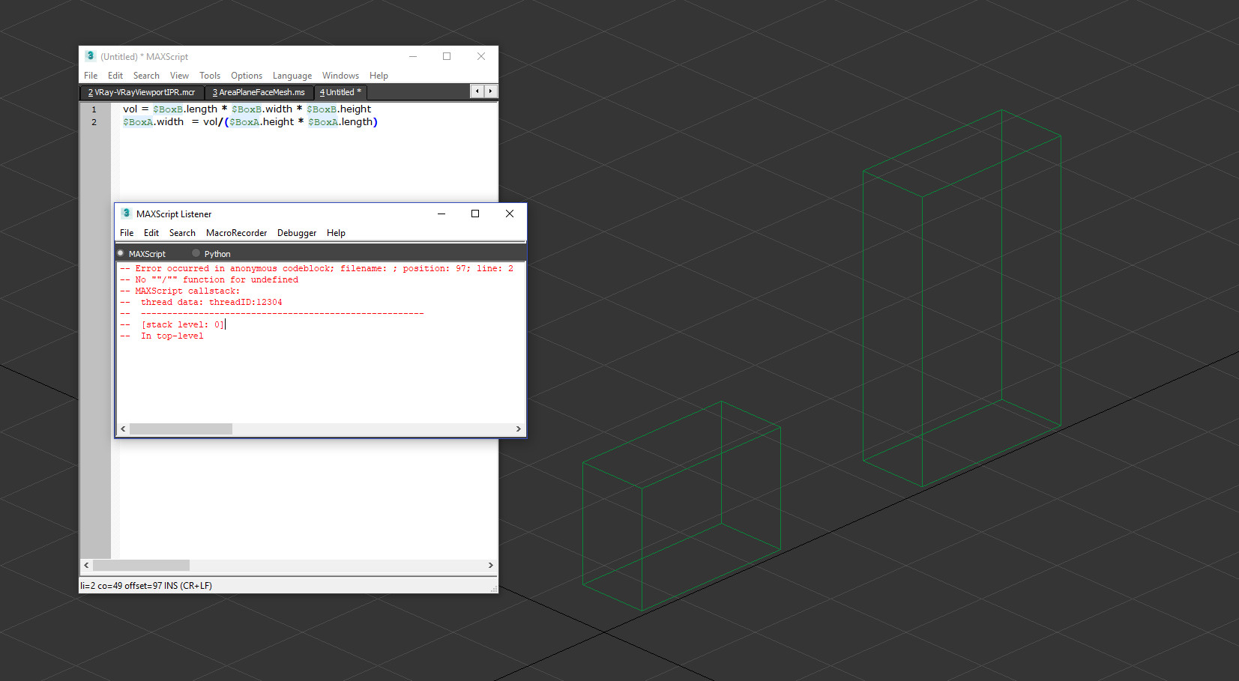Click the left tab-scroll arrow in the editor
The image size is (1239, 681).
tap(477, 91)
